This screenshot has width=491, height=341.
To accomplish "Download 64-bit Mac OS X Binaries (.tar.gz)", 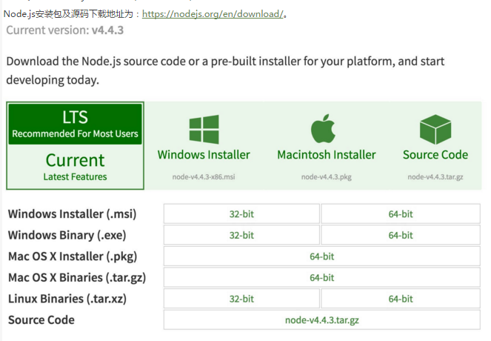I will [322, 277].
